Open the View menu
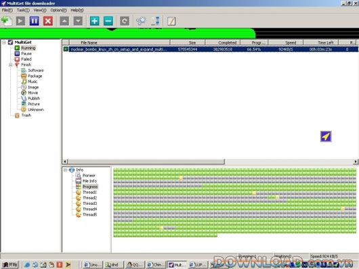The width and height of the screenshot is (359, 269). pos(40,10)
